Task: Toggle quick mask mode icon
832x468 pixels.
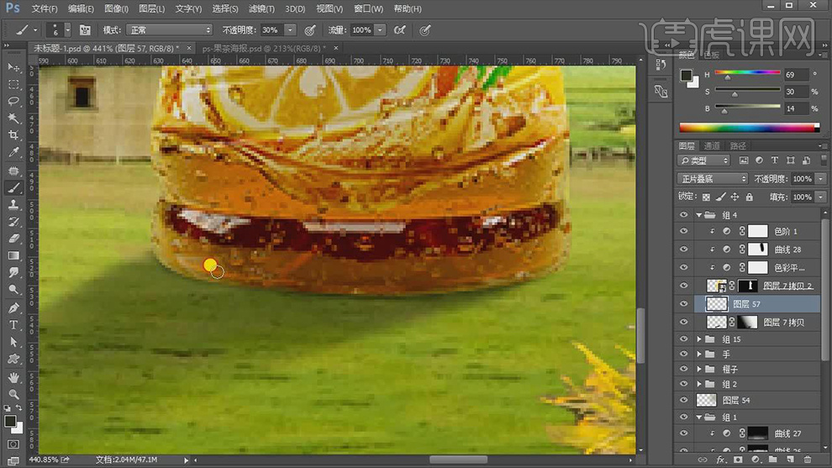Action: [13, 444]
